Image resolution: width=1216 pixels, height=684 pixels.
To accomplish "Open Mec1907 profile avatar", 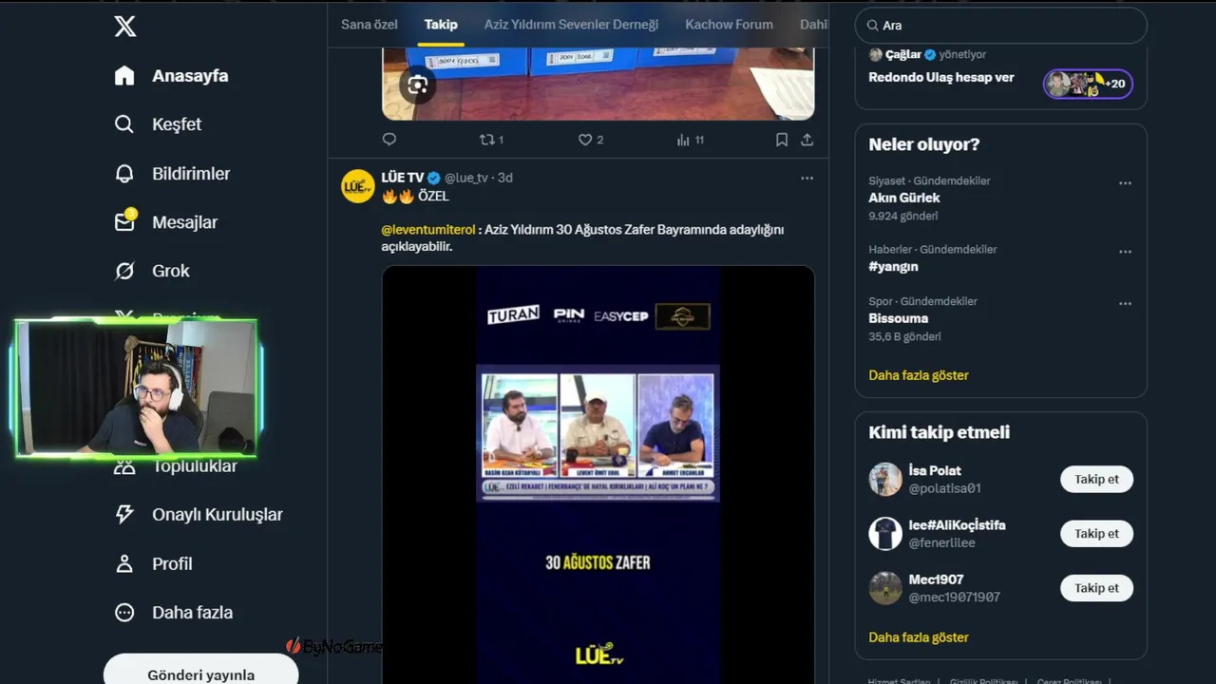I will tap(885, 588).
